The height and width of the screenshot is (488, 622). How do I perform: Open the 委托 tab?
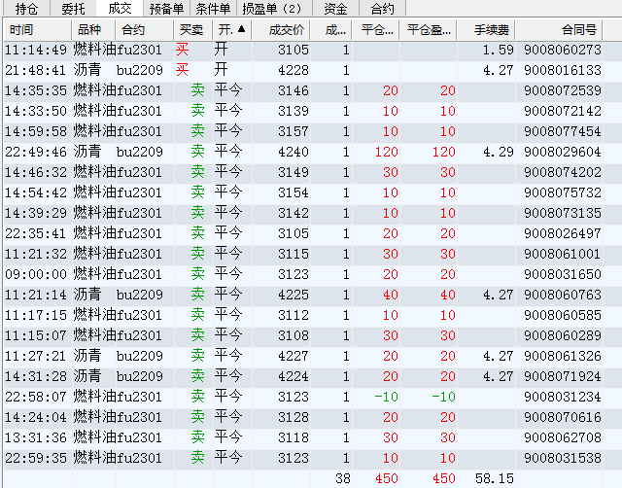(73, 9)
